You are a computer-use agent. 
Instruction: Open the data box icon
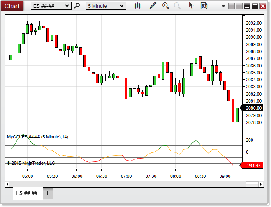coord(204,6)
